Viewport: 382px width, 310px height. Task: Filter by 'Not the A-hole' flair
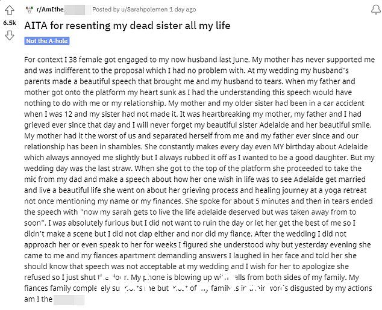(47, 41)
